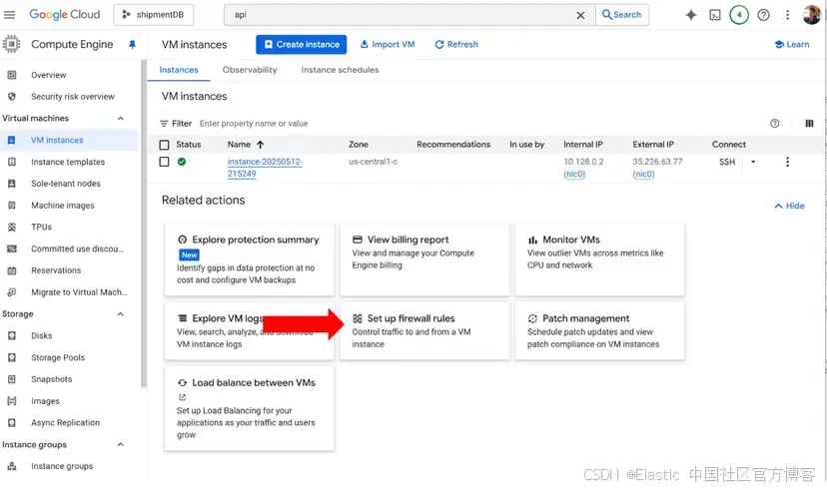
Task: Open the instance-20250512-215249 link
Action: pos(265,168)
